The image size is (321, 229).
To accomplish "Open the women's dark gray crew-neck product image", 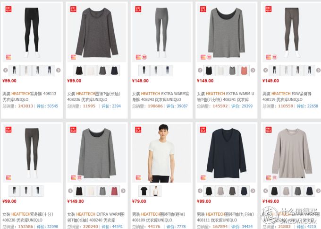I will coord(97,33).
